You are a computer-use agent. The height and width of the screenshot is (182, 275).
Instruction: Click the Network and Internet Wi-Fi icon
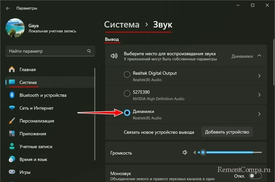(12, 108)
